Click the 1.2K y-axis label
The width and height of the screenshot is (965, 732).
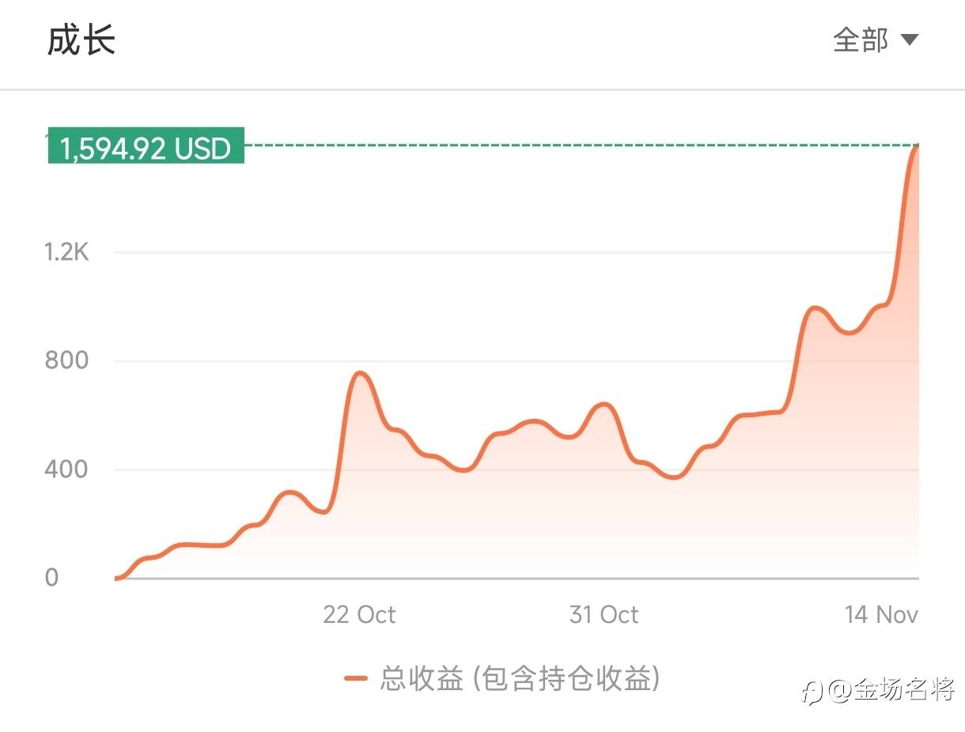pos(66,253)
